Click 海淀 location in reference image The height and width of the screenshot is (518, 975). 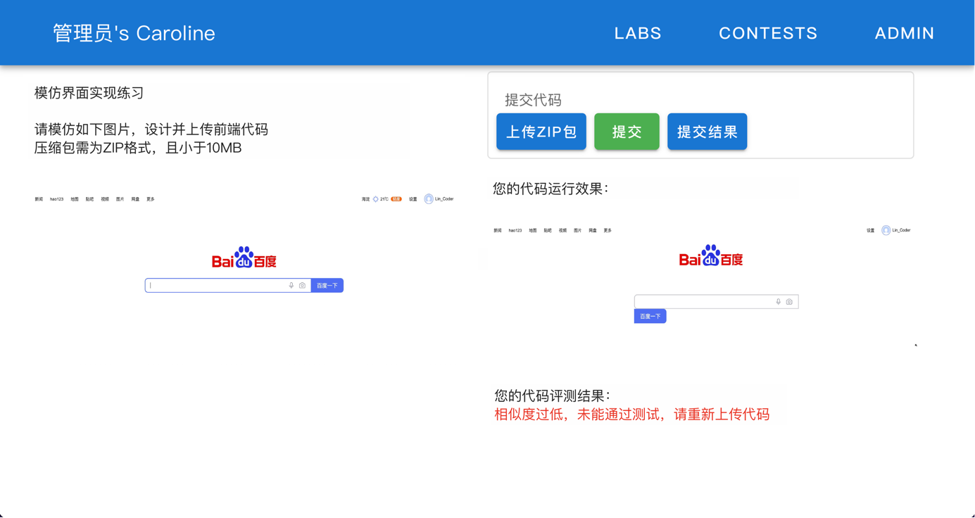[x=365, y=199]
